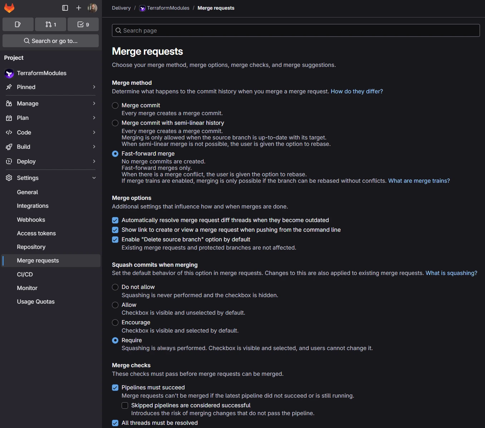Toggle All threads must be resolved
Image resolution: width=485 pixels, height=428 pixels.
(x=115, y=423)
